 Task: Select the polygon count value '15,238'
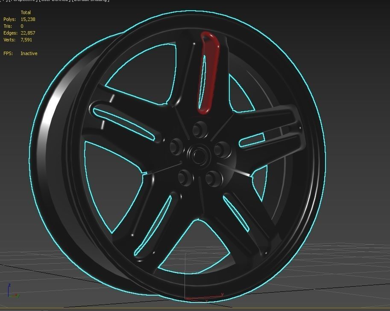tap(28, 19)
